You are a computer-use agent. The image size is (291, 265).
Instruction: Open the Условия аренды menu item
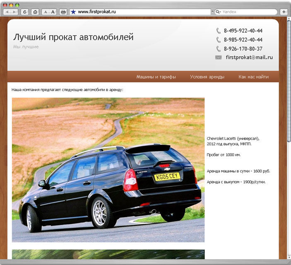tap(207, 77)
